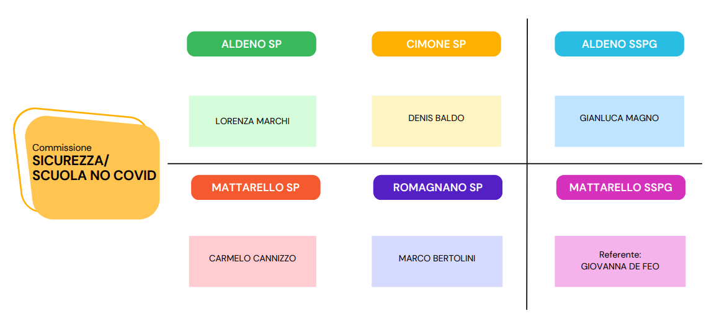Image resolution: width=727 pixels, height=329 pixels.
Task: Select the horizontal divider line
Action: coord(435,163)
